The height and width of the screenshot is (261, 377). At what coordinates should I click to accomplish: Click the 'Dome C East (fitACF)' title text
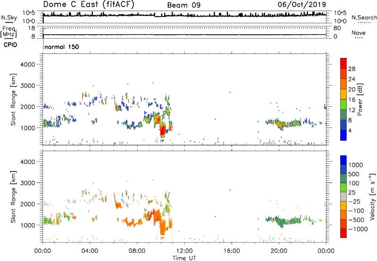[89, 5]
